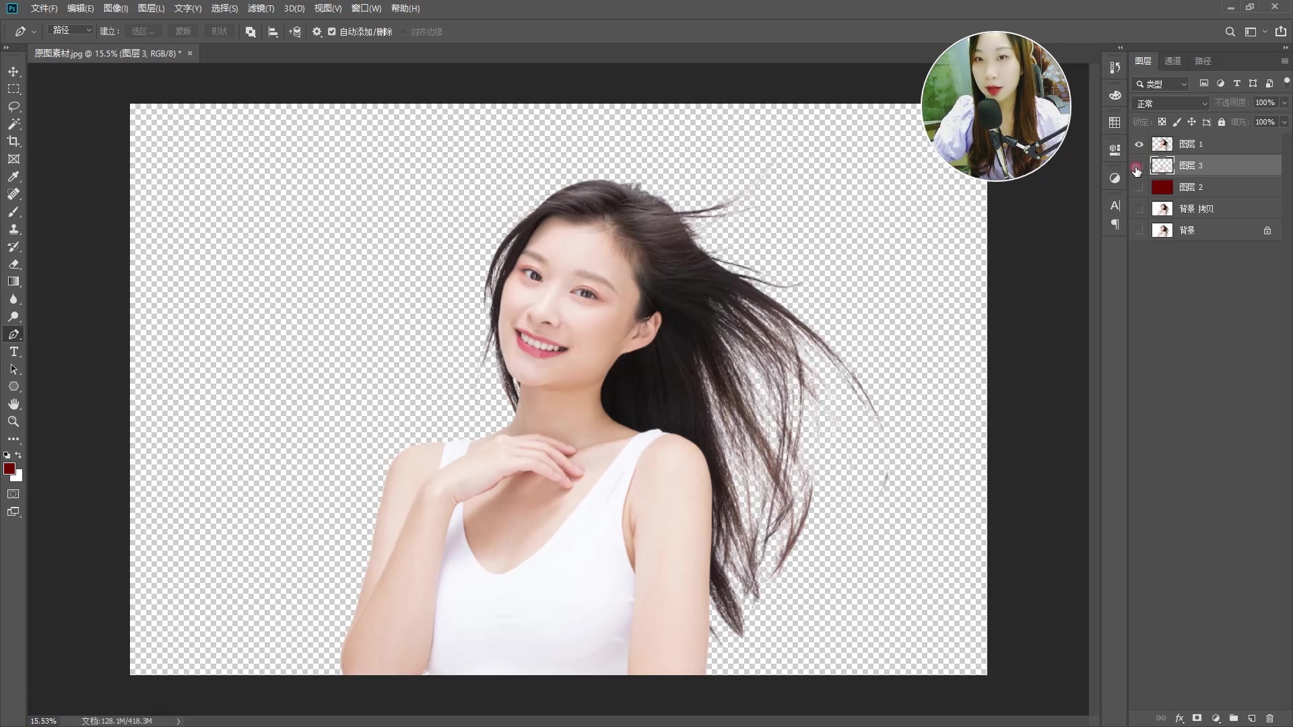Screen dimensions: 1293x727
Task: Select the Hand tool
Action: [13, 404]
